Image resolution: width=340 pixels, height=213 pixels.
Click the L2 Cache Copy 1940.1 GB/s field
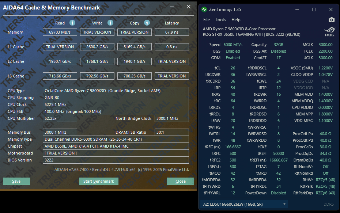[x=135, y=61]
